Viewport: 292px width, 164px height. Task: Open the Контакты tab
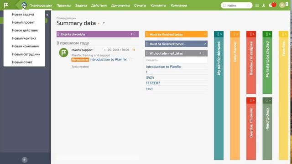coord(158,5)
